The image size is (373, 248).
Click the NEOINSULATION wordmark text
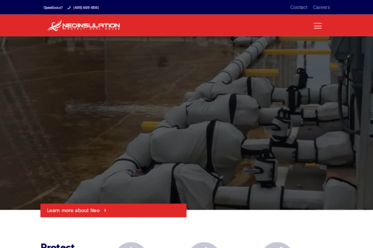[x=91, y=25]
